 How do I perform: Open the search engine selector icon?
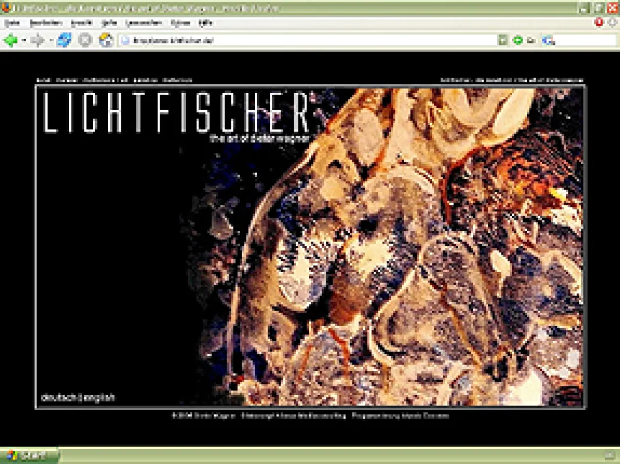click(549, 40)
